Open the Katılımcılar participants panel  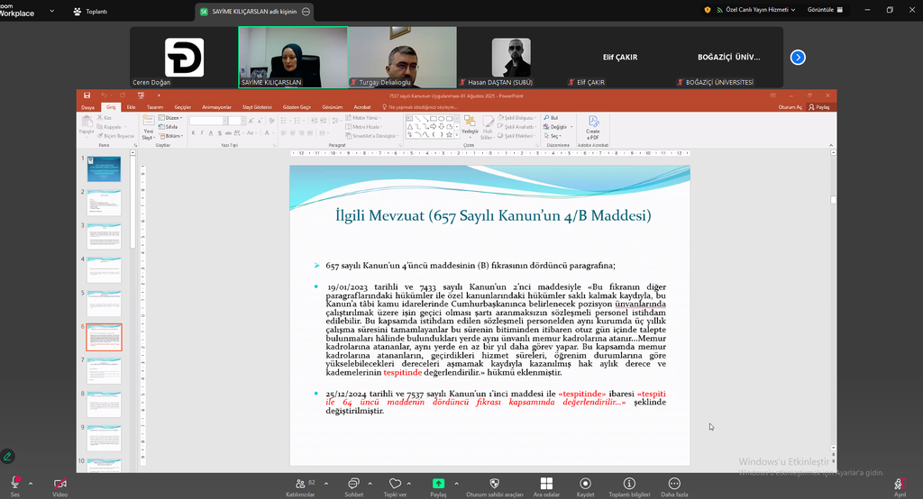(301, 486)
